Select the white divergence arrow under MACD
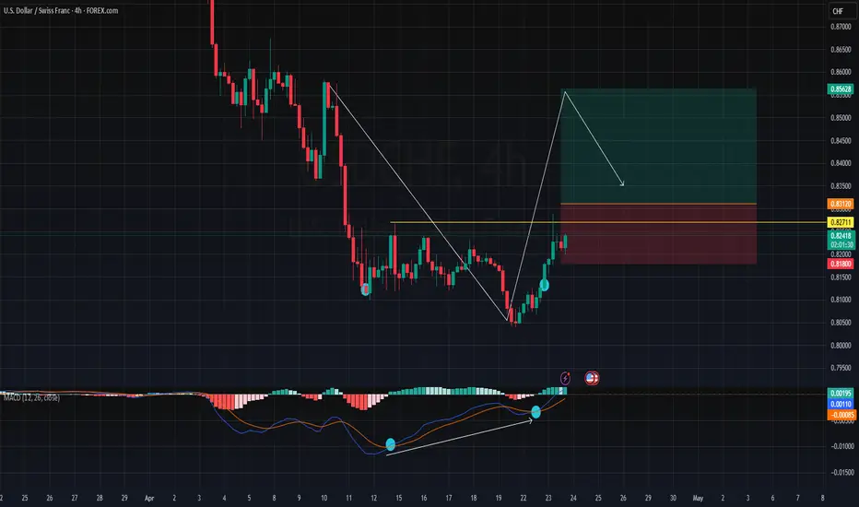 coord(459,437)
